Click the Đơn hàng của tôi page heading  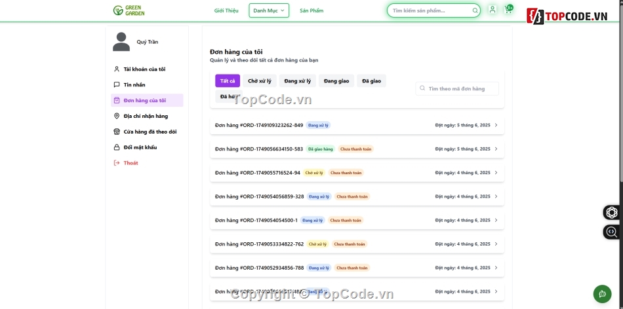point(236,52)
